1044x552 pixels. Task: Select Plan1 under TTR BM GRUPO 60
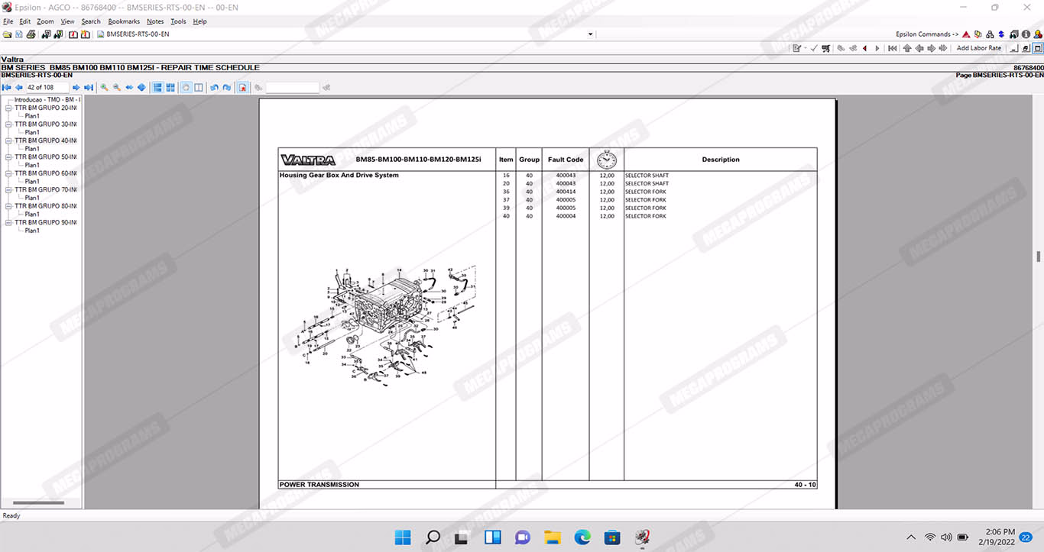point(32,182)
